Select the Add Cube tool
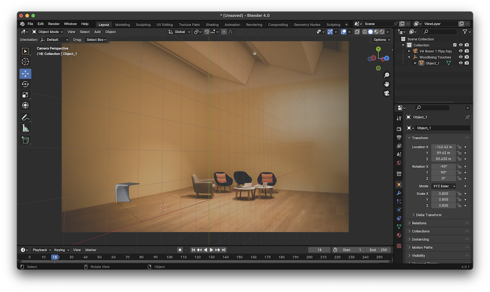 pyautogui.click(x=25, y=140)
